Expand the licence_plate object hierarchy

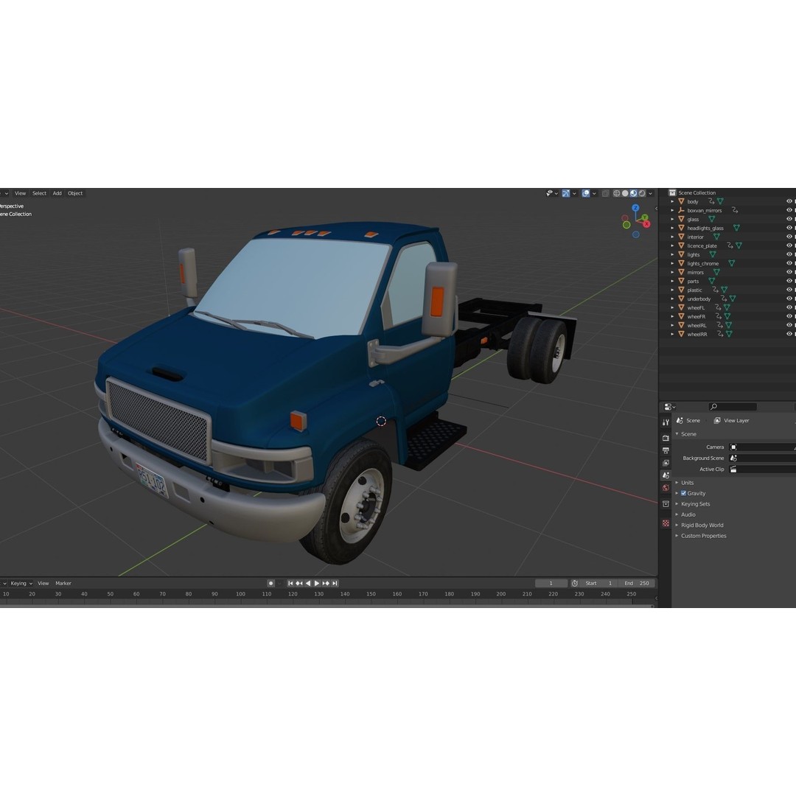coord(671,245)
